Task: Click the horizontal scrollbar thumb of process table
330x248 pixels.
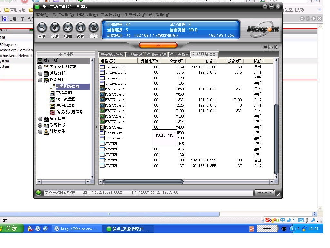Action: (x=143, y=181)
